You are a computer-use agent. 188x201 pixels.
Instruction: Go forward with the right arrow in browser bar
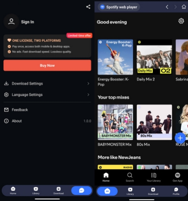coord(175,7)
